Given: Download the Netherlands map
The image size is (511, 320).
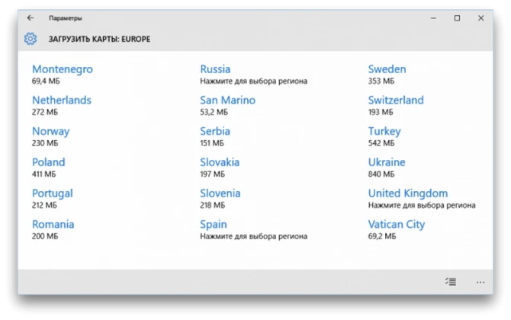Looking at the screenshot, I should (x=62, y=105).
